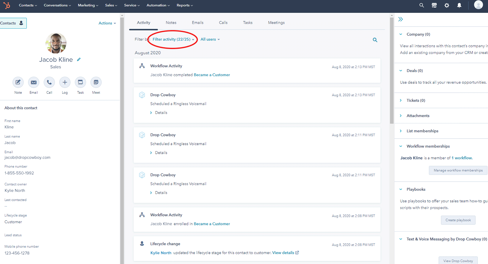Open the Contacts menu in navigation
Image resolution: width=488 pixels, height=264 pixels.
(x=28, y=5)
